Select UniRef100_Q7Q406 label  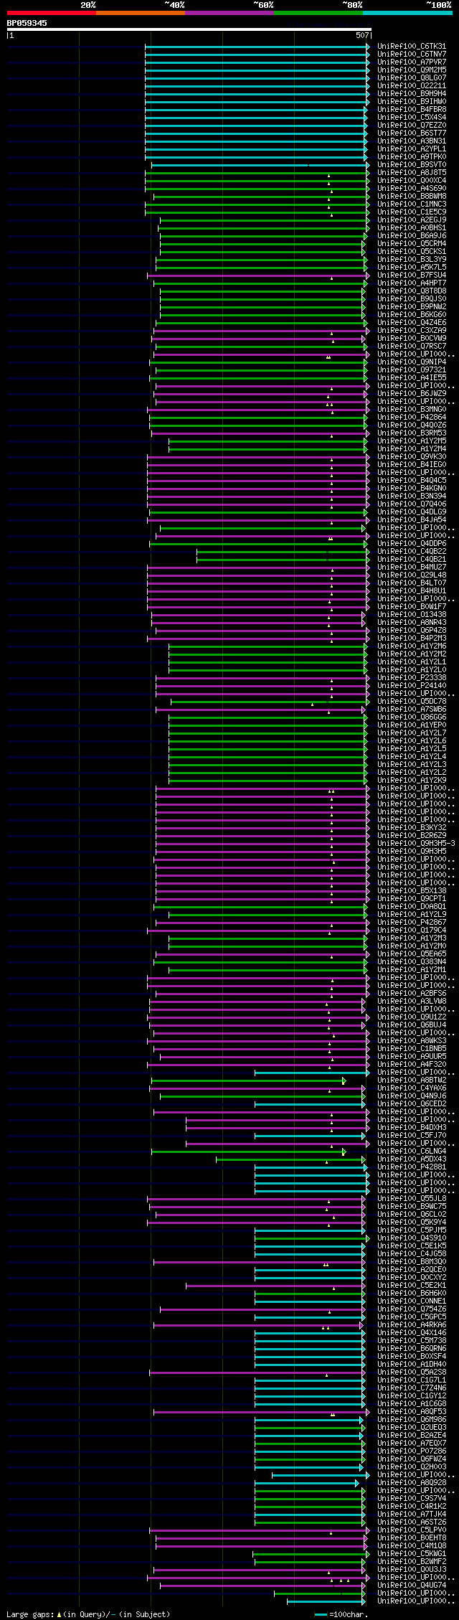412,504
